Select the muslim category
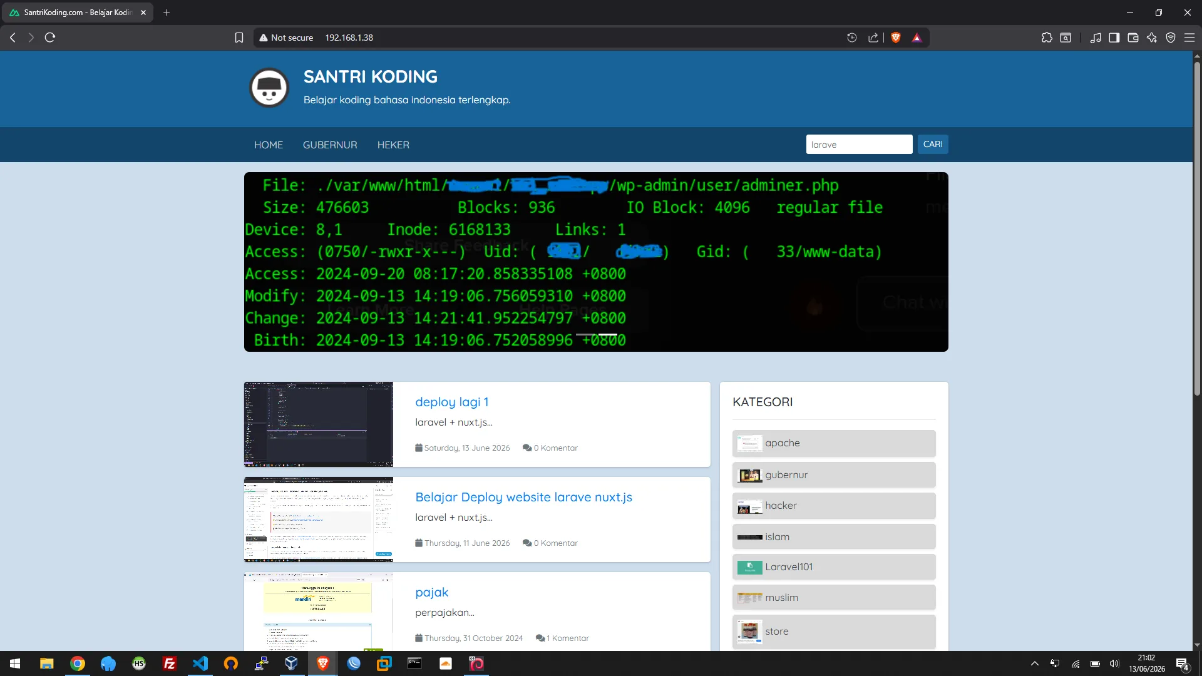 (834, 598)
